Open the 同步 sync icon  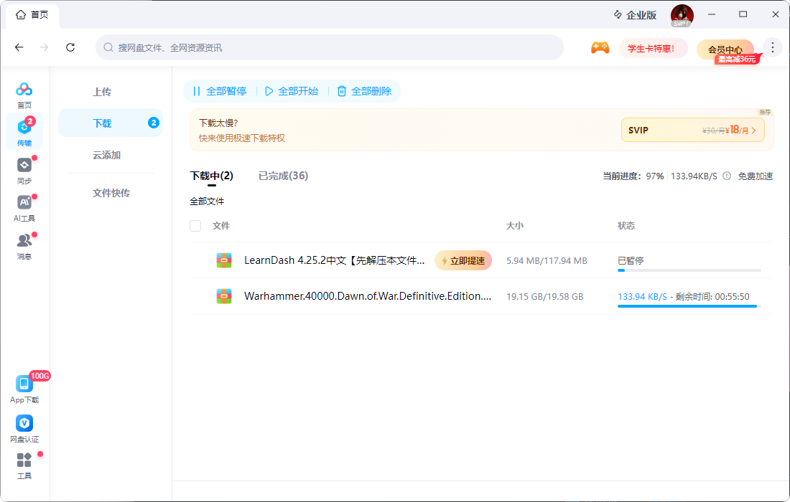click(24, 166)
